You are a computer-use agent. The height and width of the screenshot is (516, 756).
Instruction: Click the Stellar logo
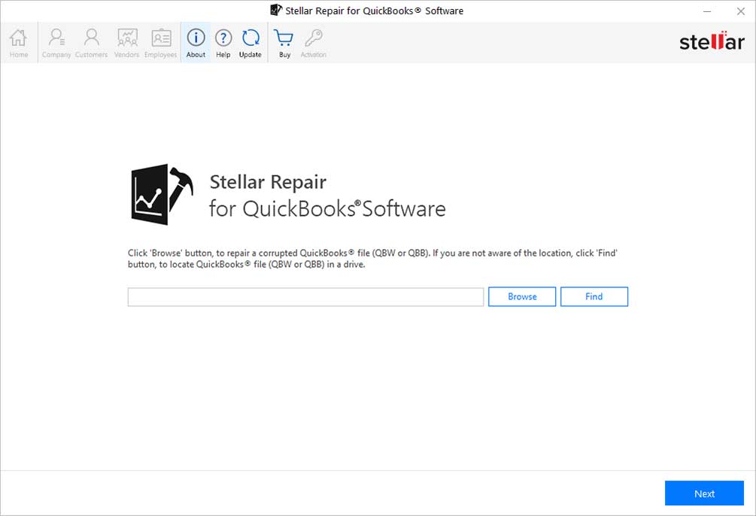[711, 42]
